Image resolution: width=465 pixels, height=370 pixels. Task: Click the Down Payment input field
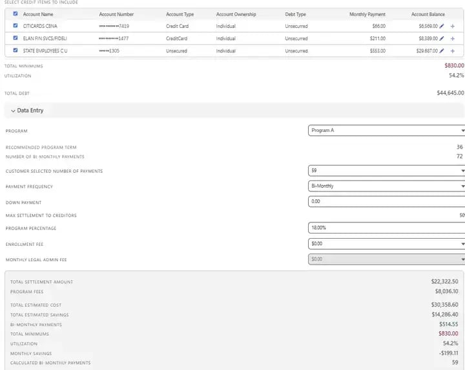pos(386,201)
